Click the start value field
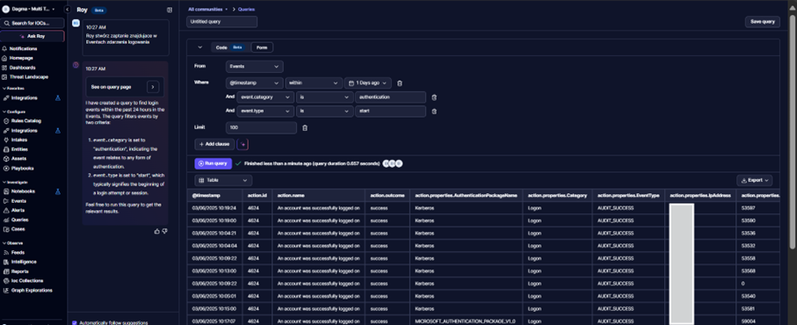797x325 pixels. click(390, 112)
